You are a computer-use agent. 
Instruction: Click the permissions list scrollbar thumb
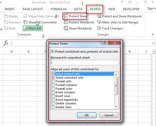(x=116, y=86)
